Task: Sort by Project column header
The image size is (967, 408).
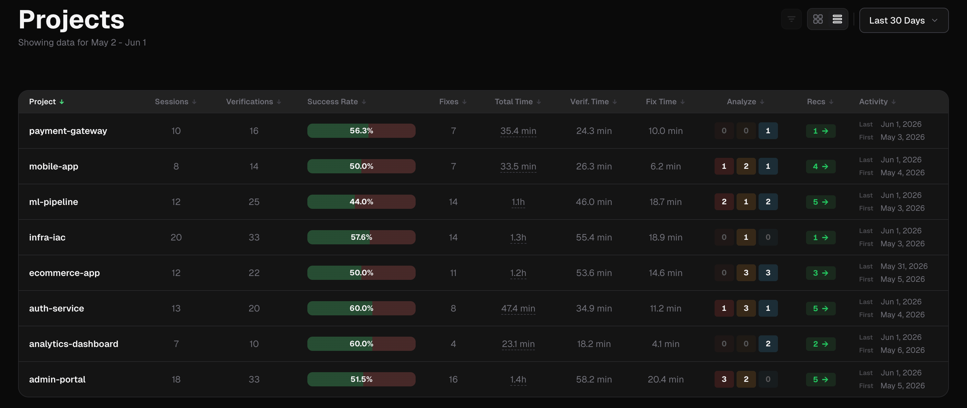Action: (47, 102)
